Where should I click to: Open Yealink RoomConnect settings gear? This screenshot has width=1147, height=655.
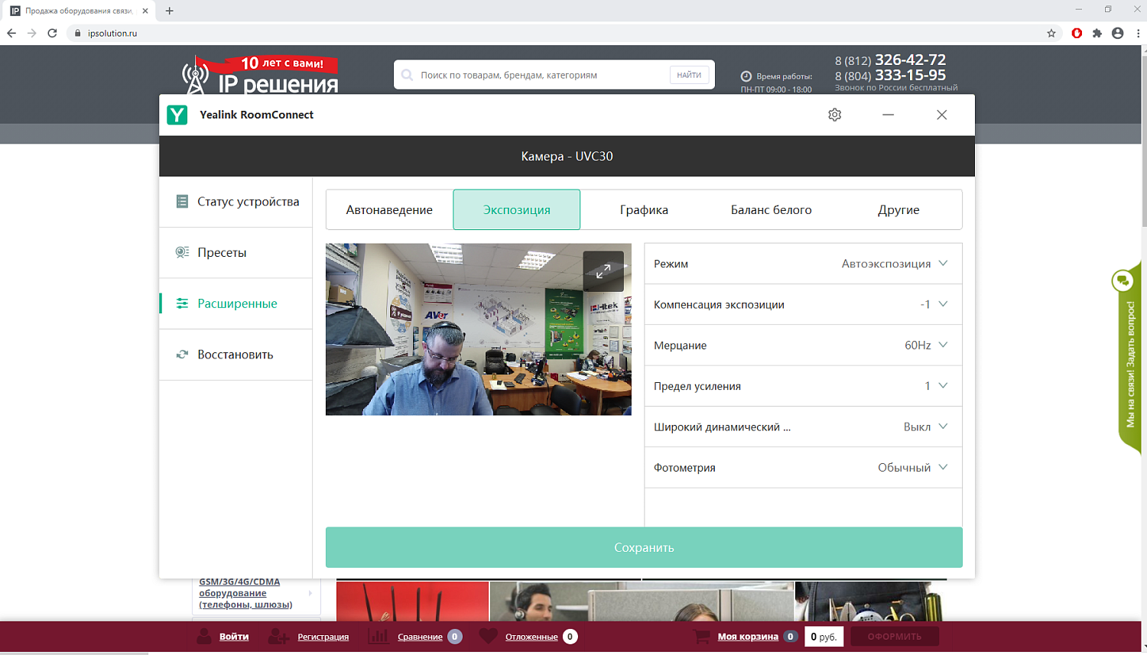(x=834, y=115)
